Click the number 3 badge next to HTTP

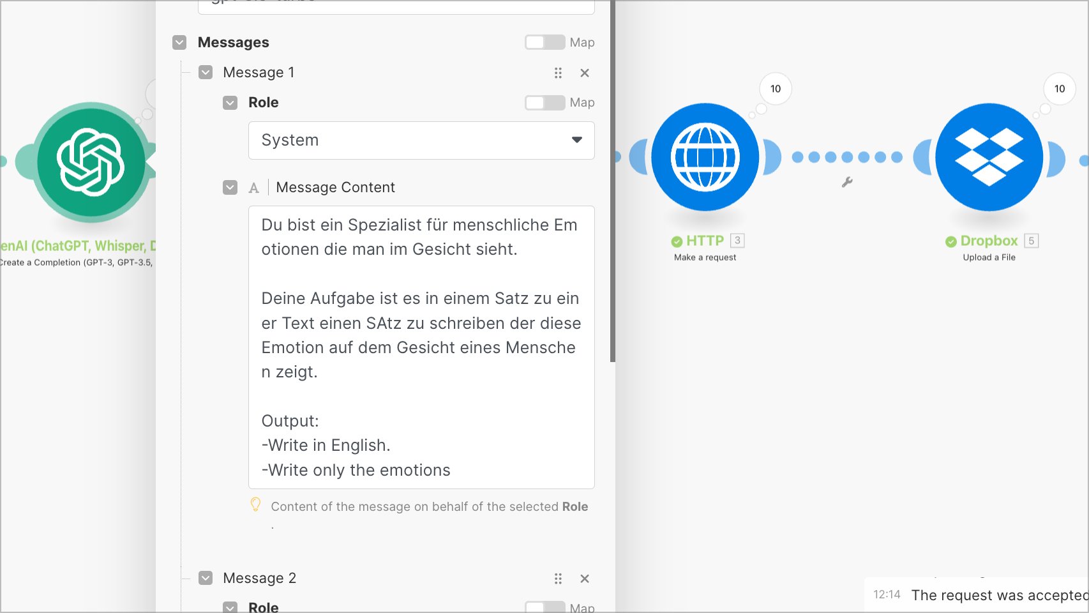737,241
